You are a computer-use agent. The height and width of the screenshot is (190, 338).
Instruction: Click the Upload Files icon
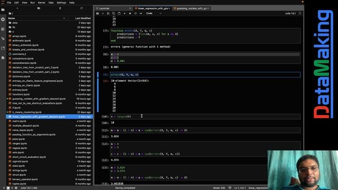(x=60, y=8)
